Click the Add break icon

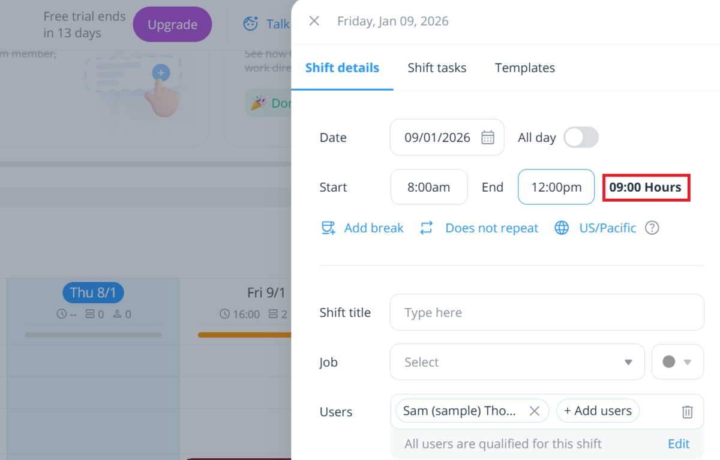tap(328, 228)
